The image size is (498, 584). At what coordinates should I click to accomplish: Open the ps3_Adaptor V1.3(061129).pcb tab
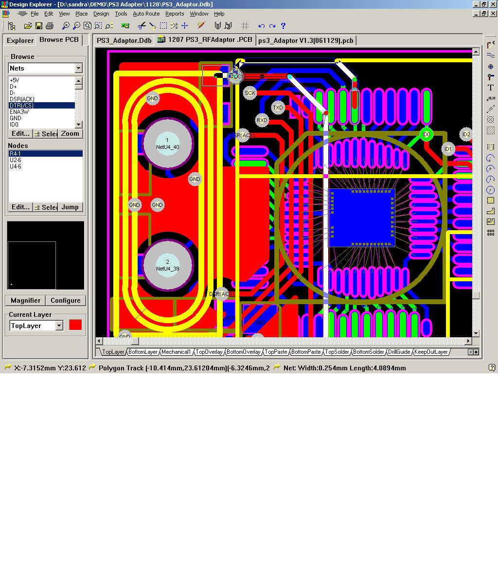[306, 40]
